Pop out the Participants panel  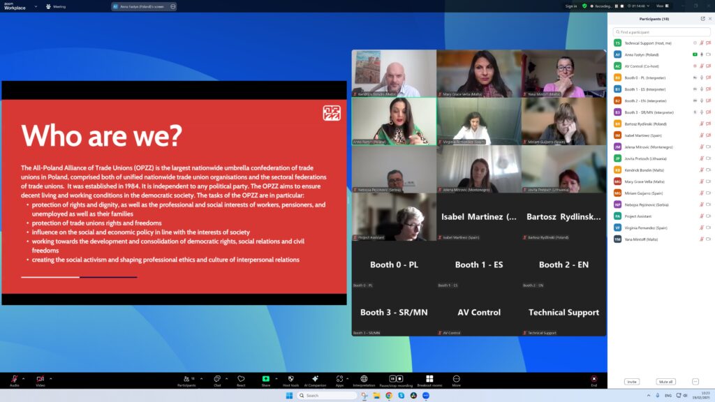pos(702,19)
